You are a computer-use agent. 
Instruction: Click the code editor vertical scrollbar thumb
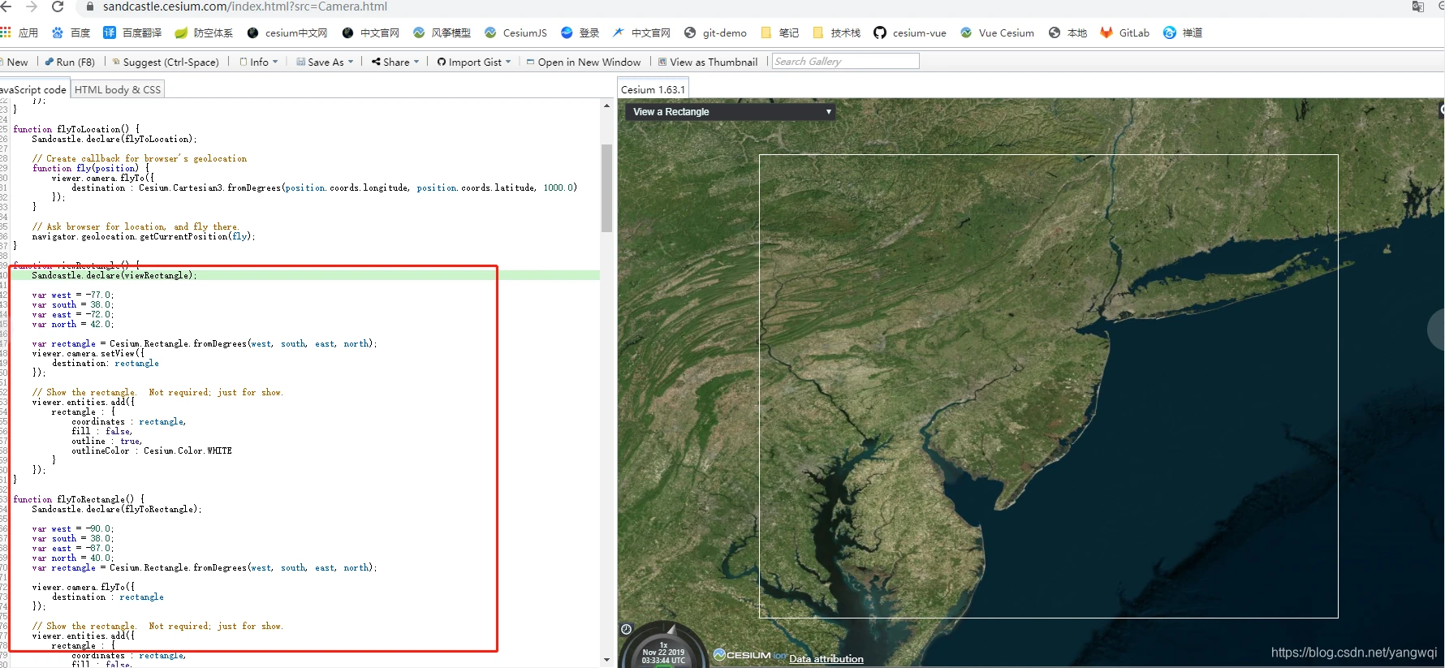(606, 188)
